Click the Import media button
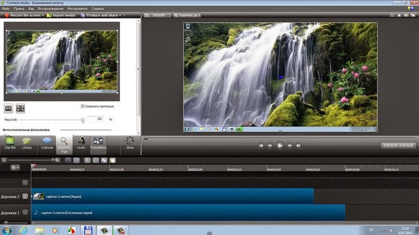The image size is (419, 235). pyautogui.click(x=61, y=15)
